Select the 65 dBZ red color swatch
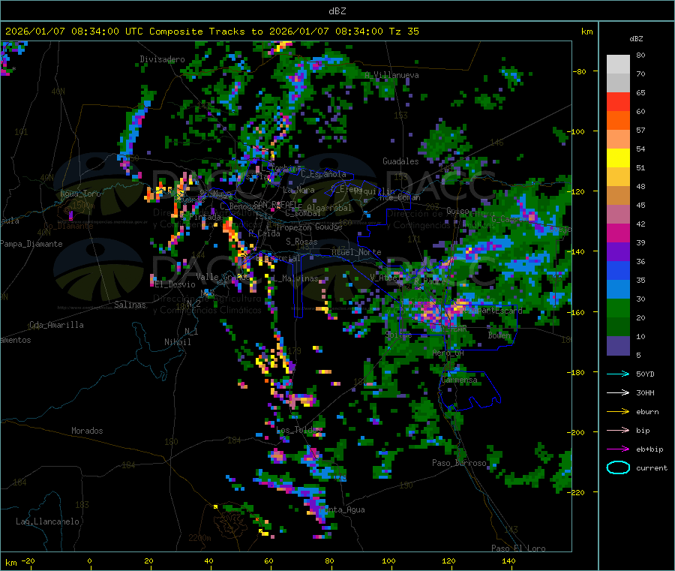The height and width of the screenshot is (571, 675). (x=618, y=101)
